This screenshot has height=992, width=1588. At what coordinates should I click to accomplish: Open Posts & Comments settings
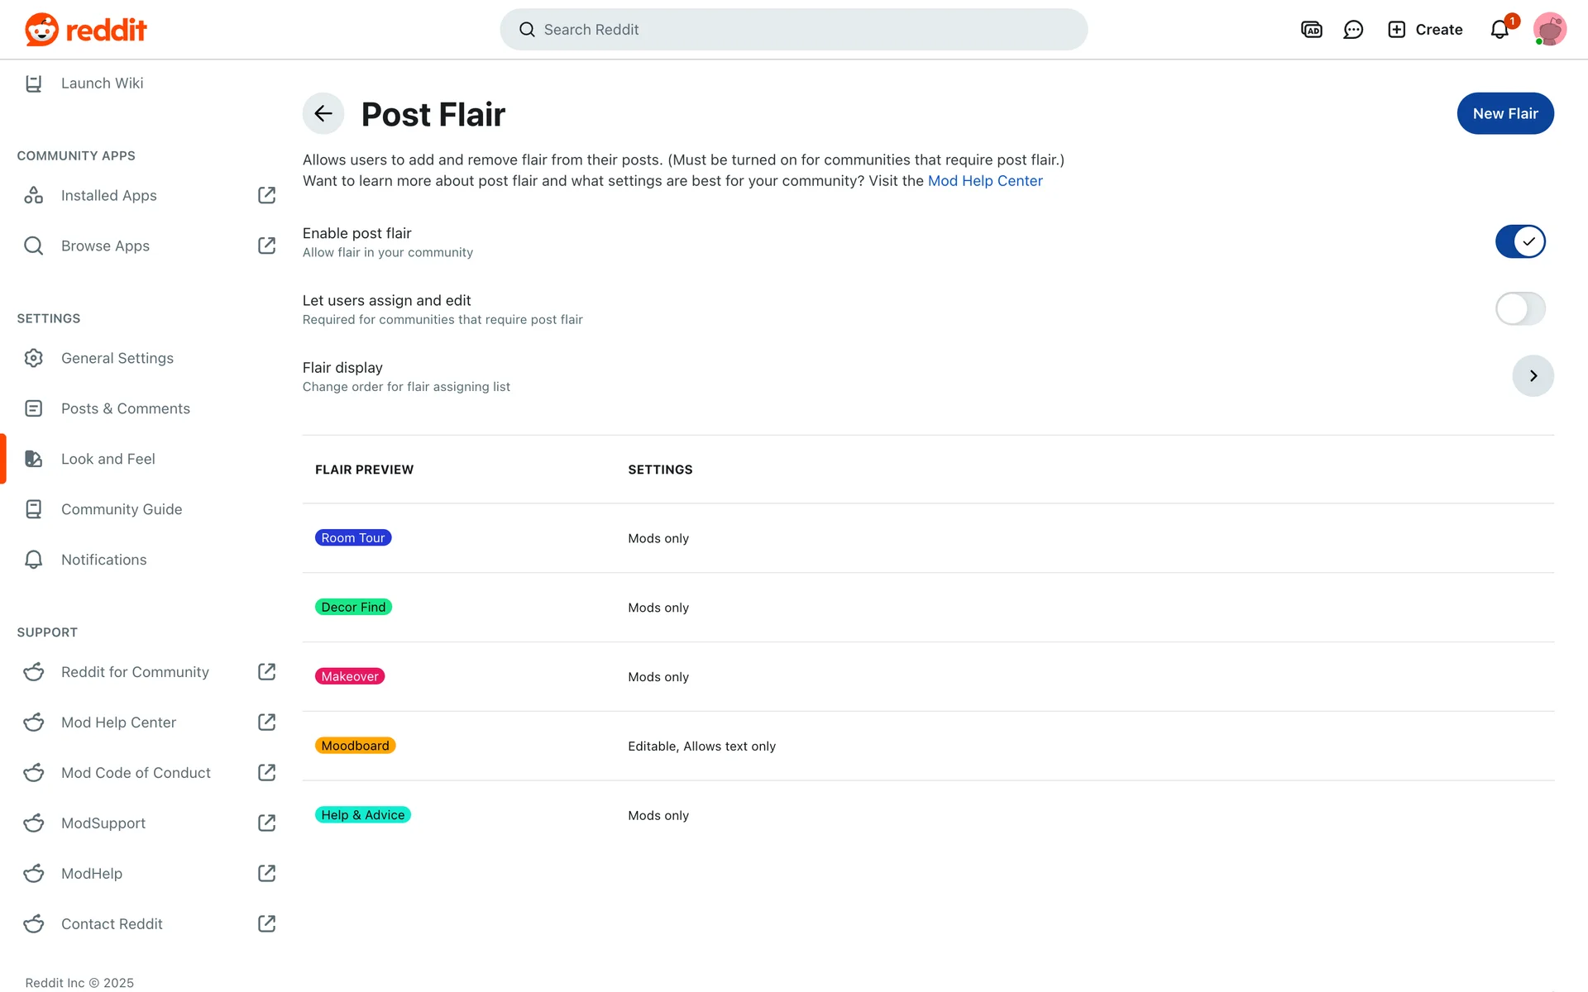(125, 408)
